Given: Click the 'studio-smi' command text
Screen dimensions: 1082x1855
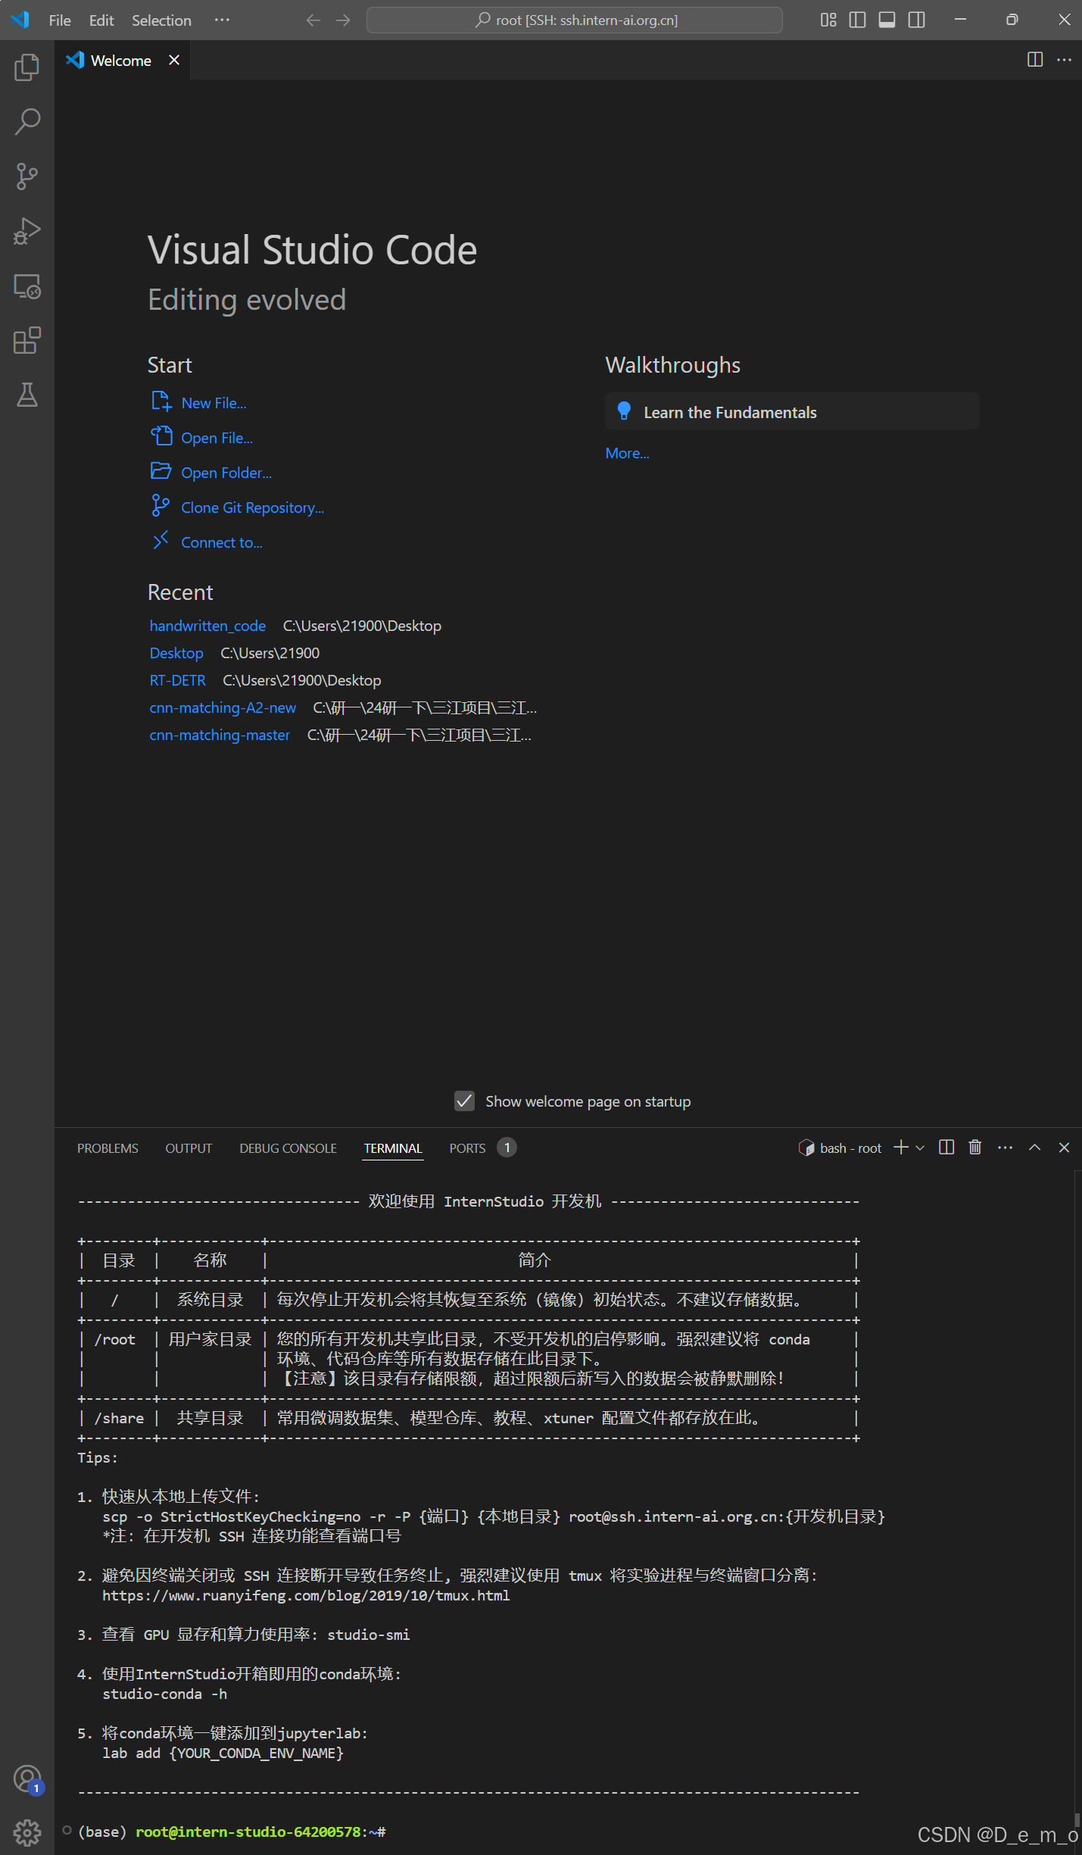Looking at the screenshot, I should 369,1635.
